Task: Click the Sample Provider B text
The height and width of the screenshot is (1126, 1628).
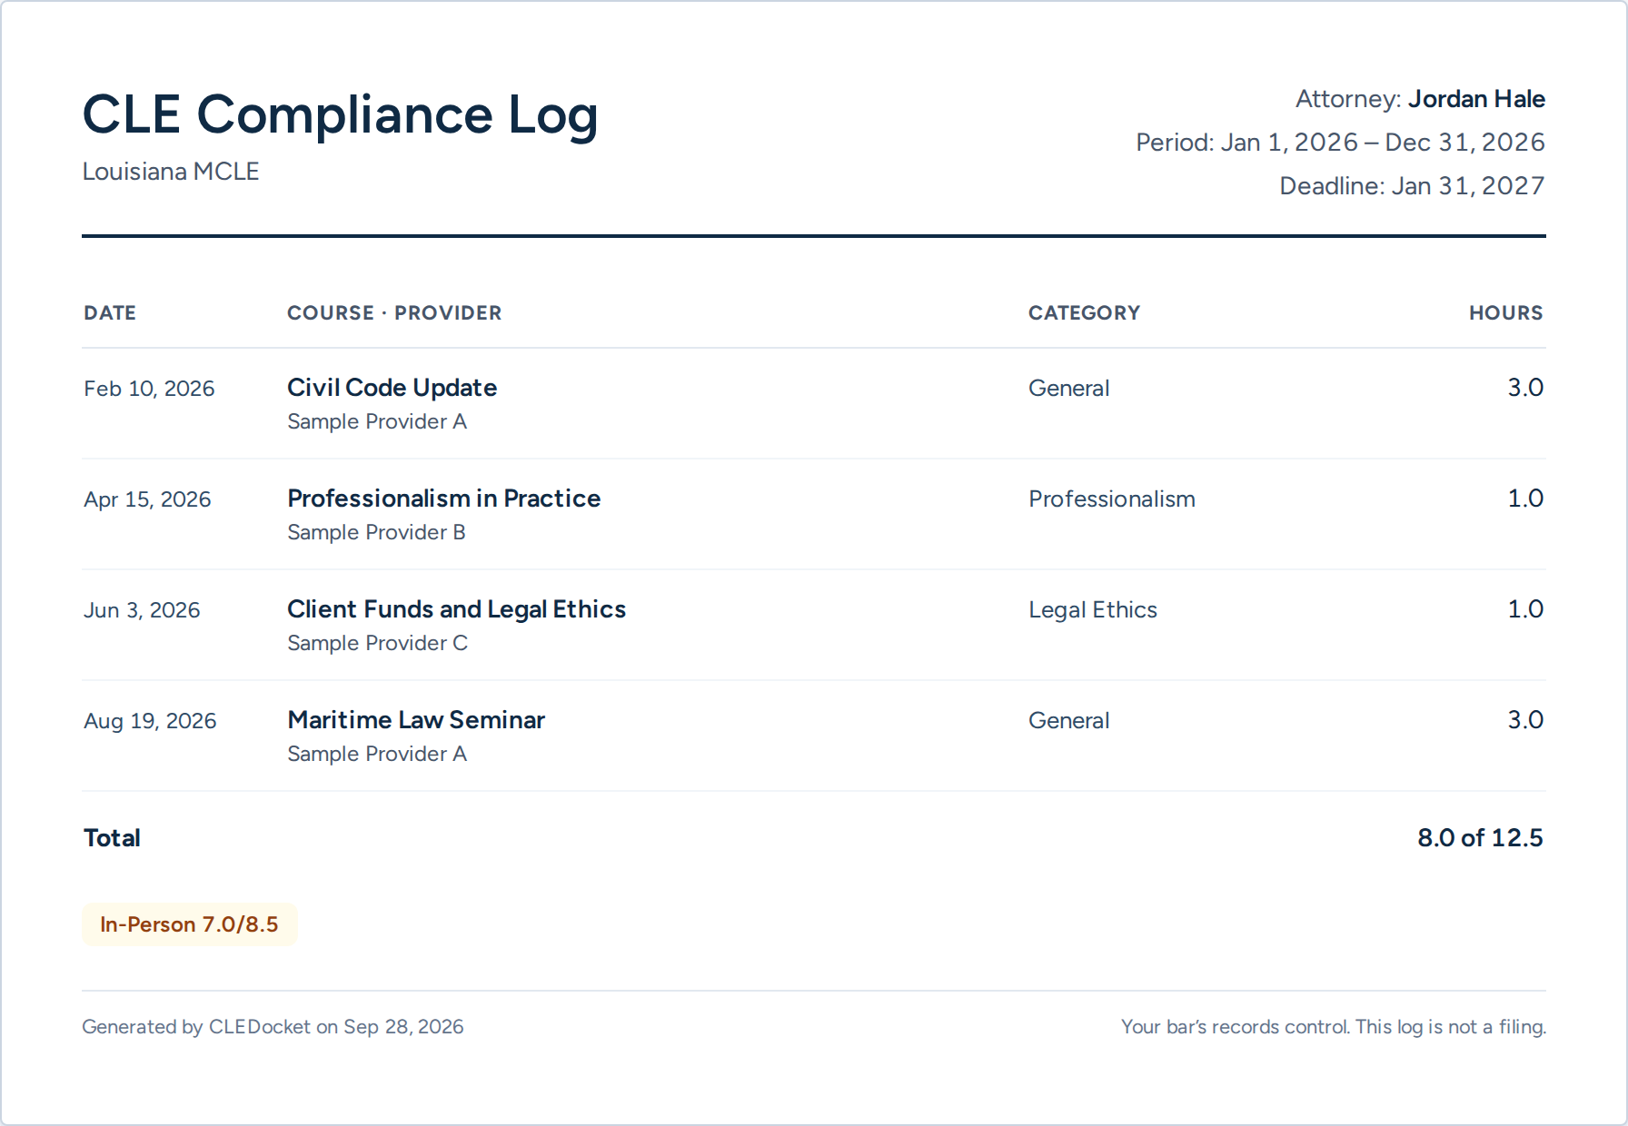Action: click(376, 532)
